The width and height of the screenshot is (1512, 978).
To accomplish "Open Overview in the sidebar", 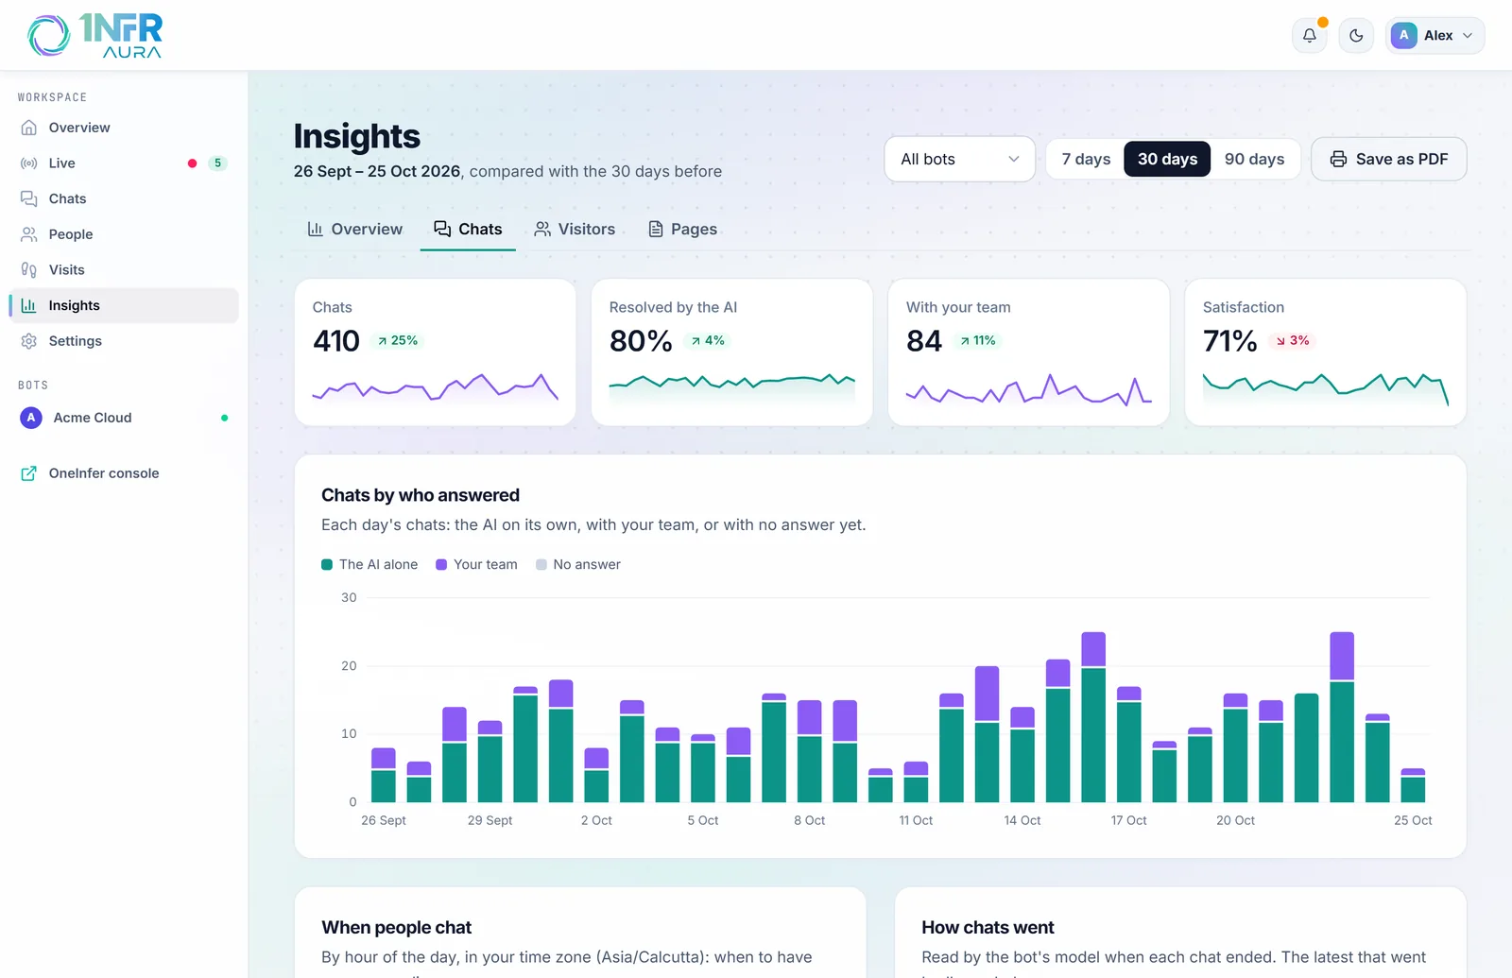I will pos(124,128).
